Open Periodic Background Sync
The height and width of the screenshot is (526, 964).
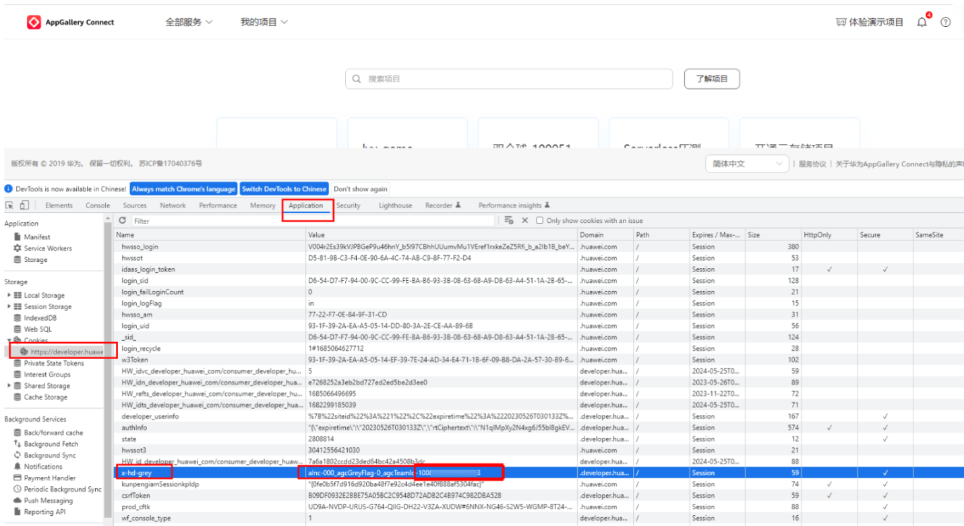(57, 490)
